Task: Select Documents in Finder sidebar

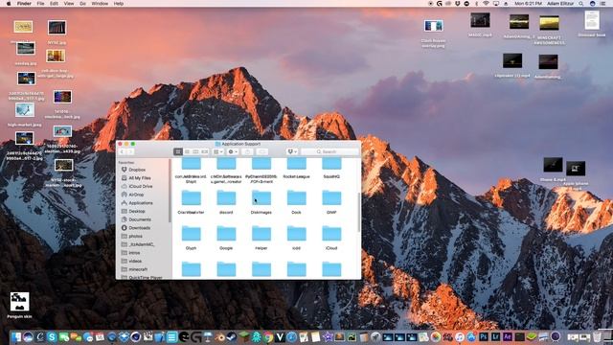Action: [136, 219]
